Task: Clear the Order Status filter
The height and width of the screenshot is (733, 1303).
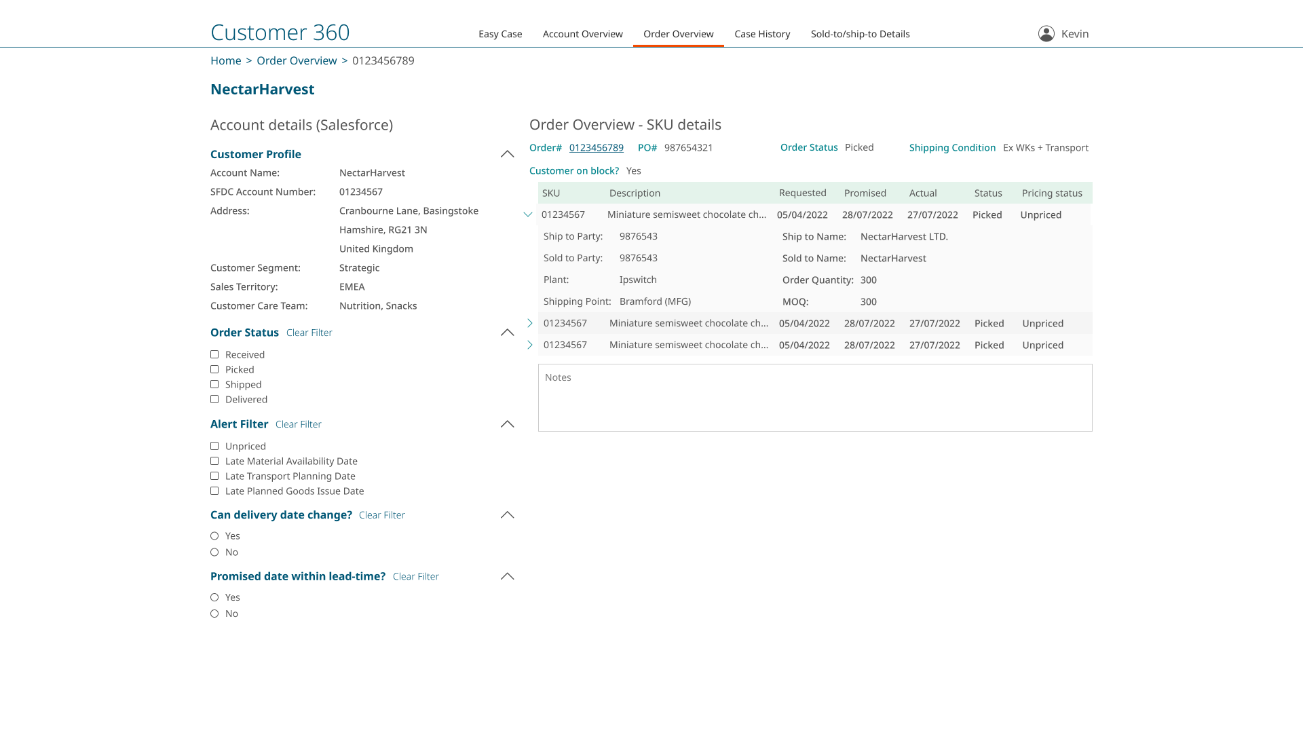Action: click(309, 332)
